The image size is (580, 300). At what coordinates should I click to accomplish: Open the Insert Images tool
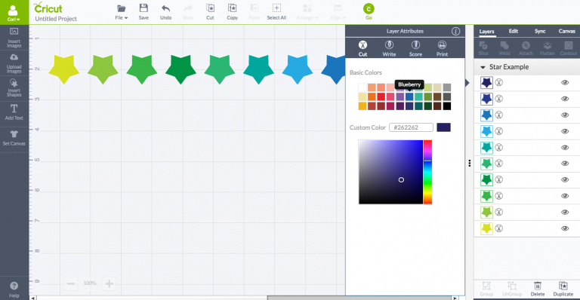[14, 38]
